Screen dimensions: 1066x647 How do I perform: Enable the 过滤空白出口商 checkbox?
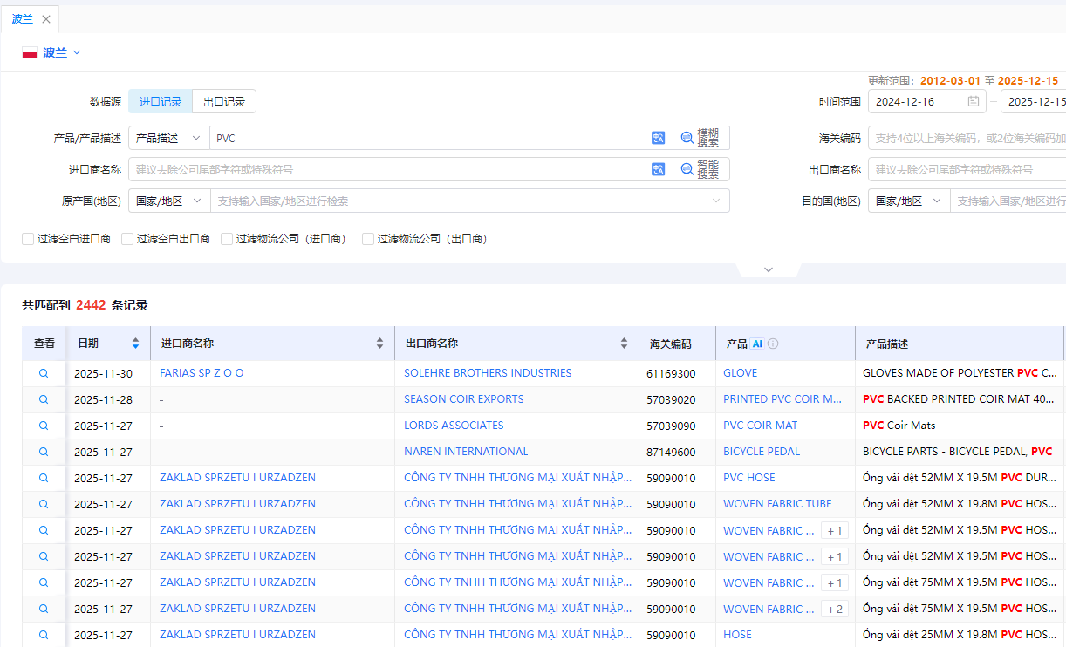click(126, 238)
